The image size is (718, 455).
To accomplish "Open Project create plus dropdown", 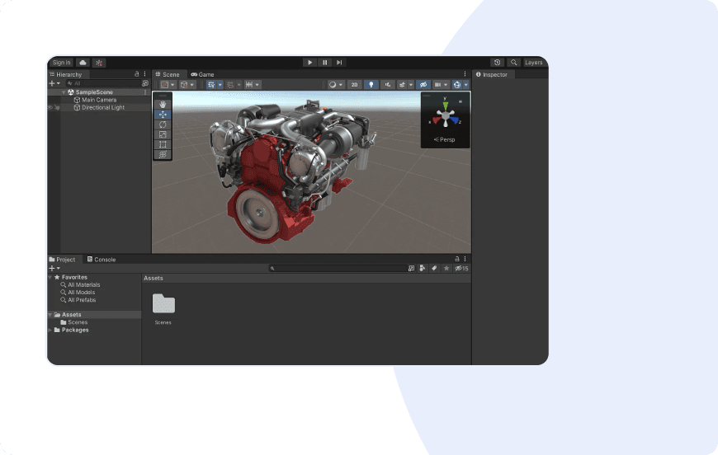I will pyautogui.click(x=54, y=269).
